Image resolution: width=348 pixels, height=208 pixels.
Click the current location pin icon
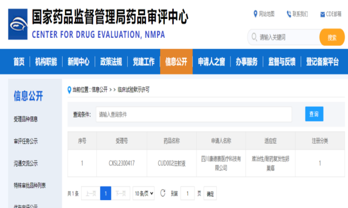click(x=70, y=89)
